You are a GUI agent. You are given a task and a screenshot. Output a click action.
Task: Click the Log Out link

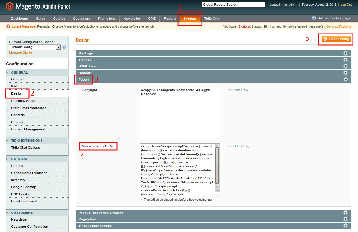pos(346,5)
